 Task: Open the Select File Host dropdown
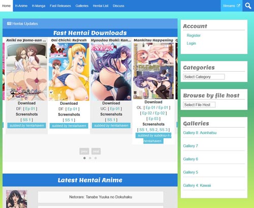199,105
